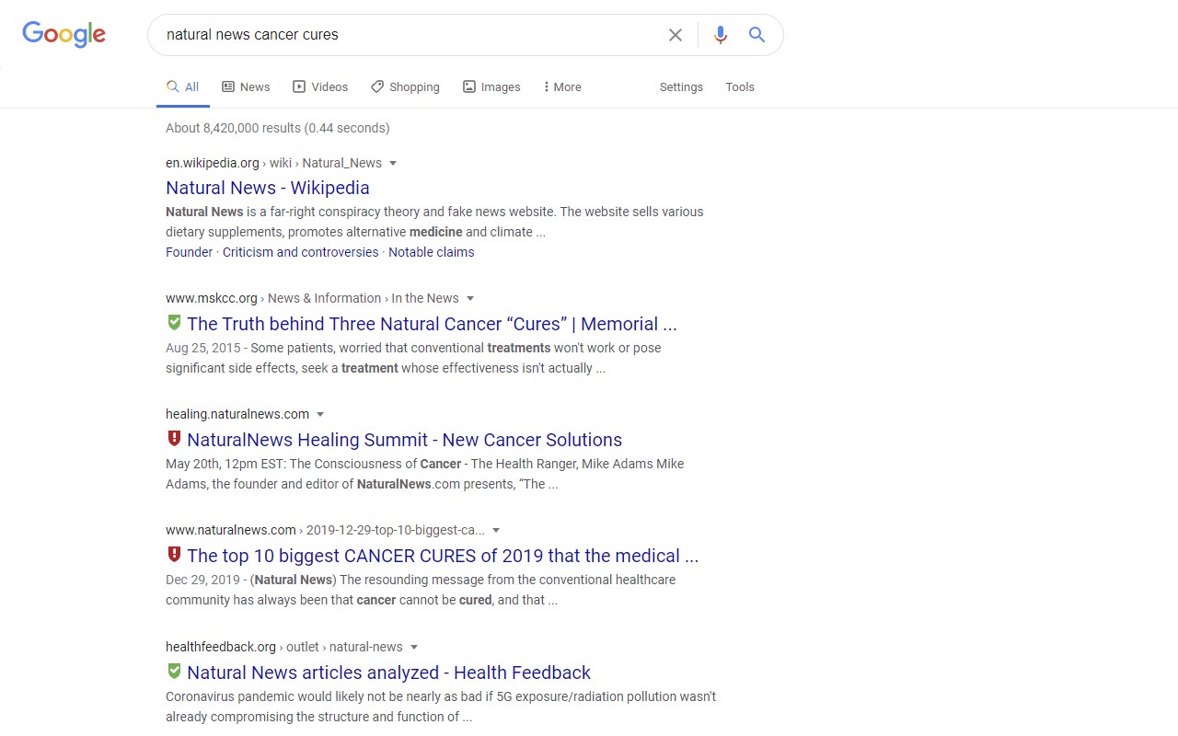Screen dimensions: 1178x736
Task: Click the Google logo
Action: click(64, 34)
